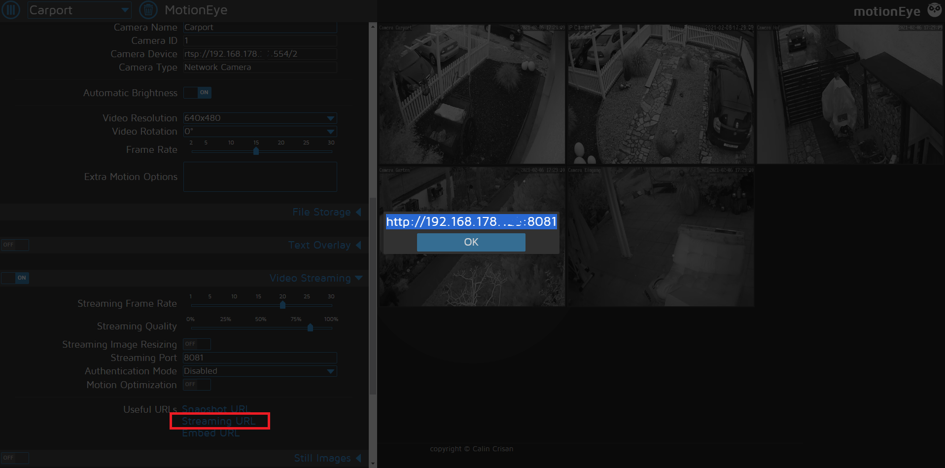Toggle the Video Streaming section switch

tap(15, 278)
